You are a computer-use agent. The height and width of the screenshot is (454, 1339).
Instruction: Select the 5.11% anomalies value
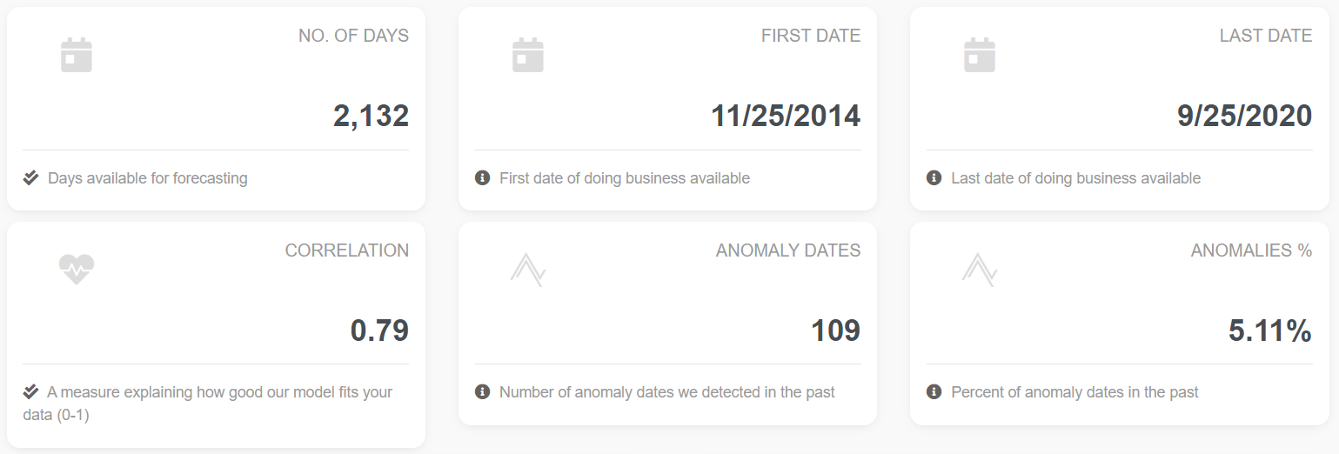point(1270,330)
